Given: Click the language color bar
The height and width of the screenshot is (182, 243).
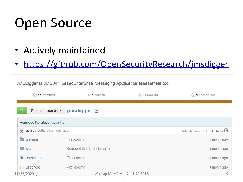Looking at the screenshot, I should (x=124, y=102).
